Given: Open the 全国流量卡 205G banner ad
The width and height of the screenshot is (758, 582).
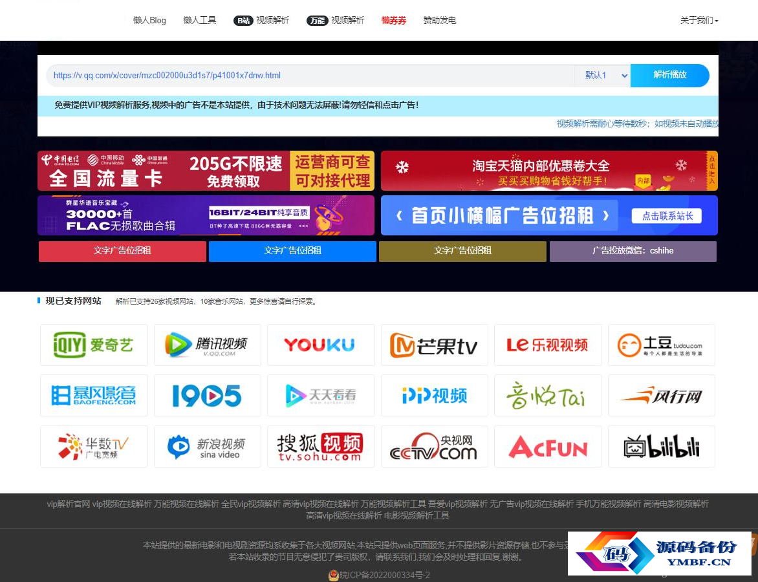Looking at the screenshot, I should pyautogui.click(x=206, y=171).
